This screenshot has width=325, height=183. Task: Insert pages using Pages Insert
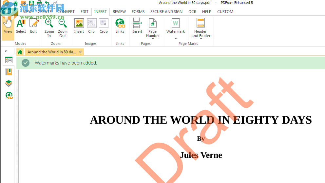pyautogui.click(x=137, y=26)
